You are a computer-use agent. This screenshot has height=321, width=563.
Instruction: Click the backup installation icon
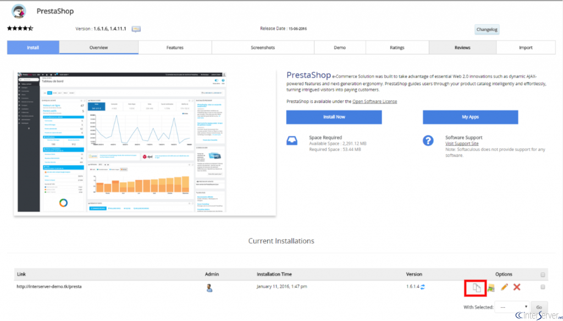pos(491,287)
